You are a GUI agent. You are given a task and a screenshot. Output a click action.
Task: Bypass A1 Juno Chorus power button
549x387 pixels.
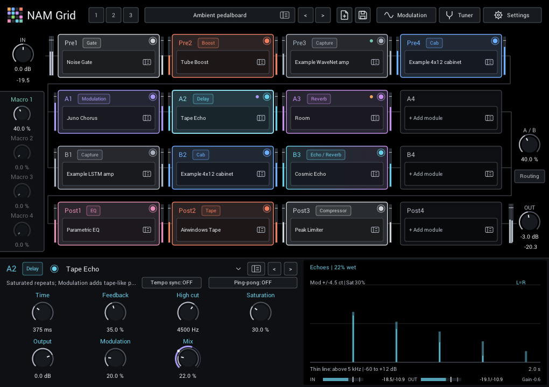(153, 97)
